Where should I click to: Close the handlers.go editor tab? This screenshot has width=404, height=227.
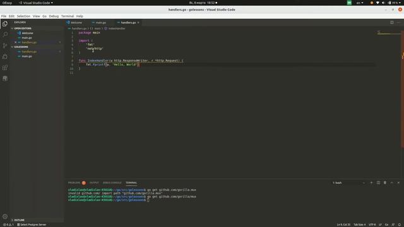pos(138,23)
